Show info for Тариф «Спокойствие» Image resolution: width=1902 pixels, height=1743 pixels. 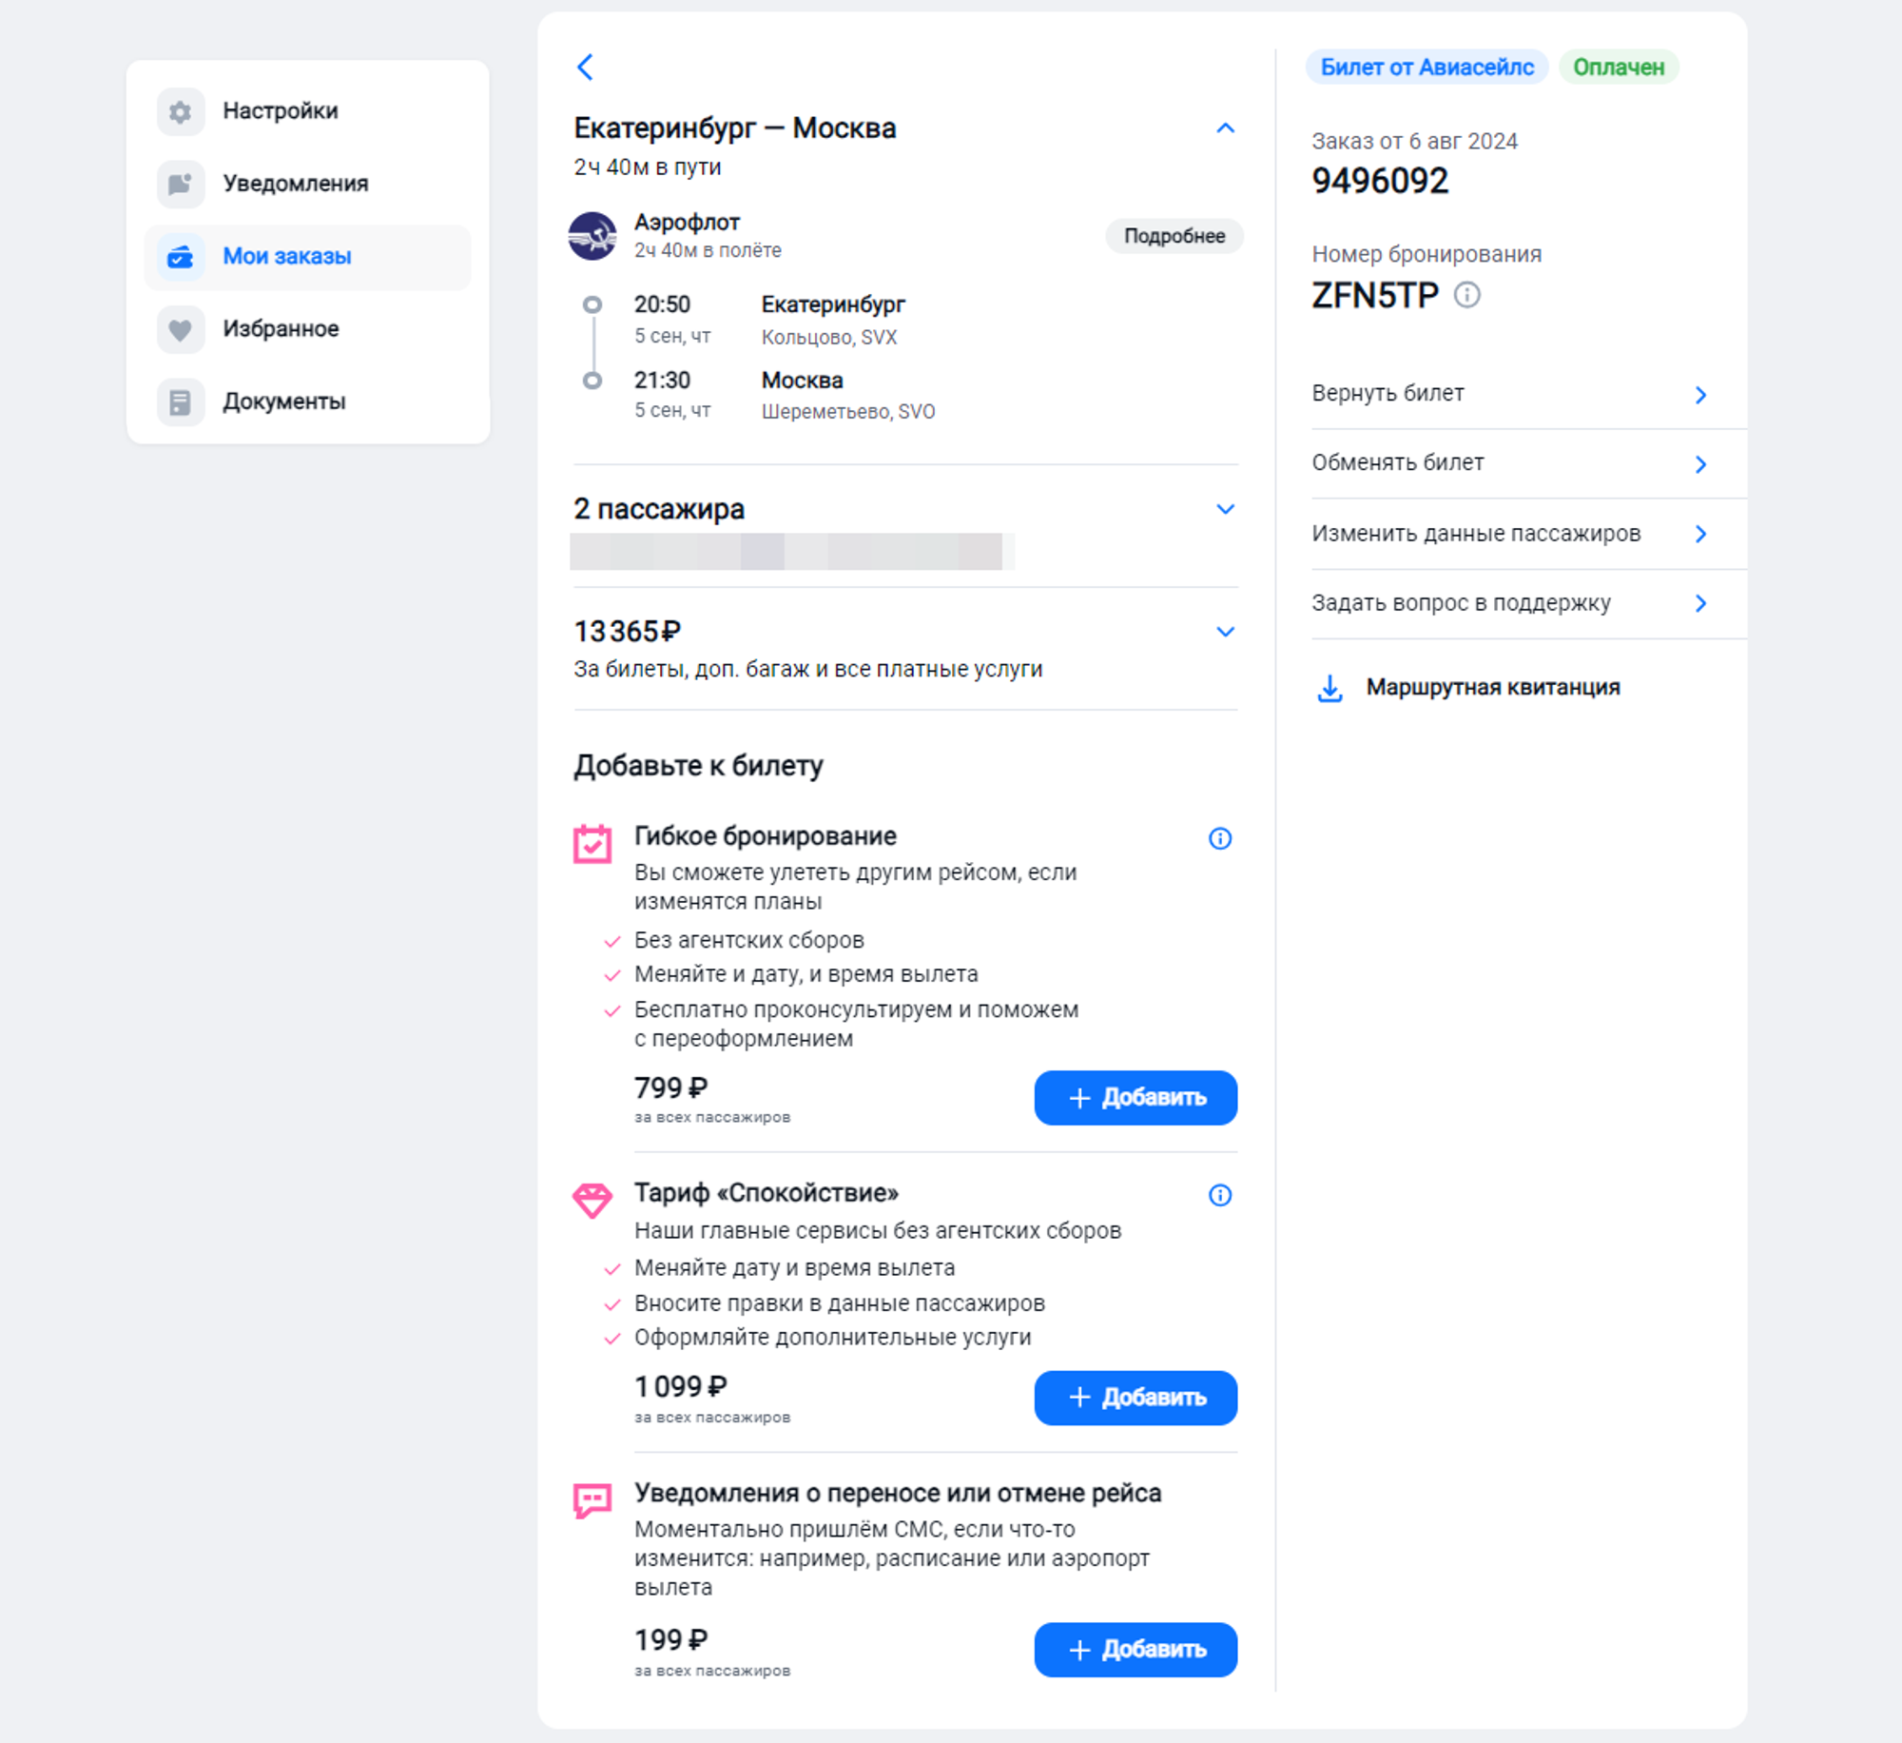point(1219,1195)
